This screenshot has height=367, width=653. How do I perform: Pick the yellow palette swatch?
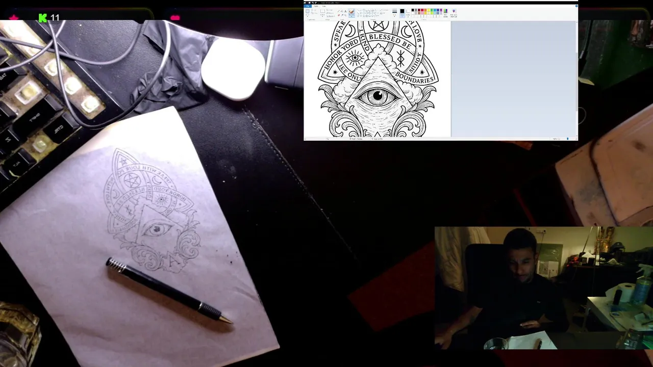(429, 10)
